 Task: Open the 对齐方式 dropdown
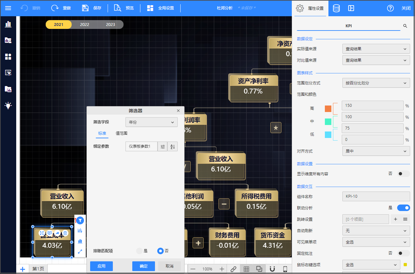point(376,151)
